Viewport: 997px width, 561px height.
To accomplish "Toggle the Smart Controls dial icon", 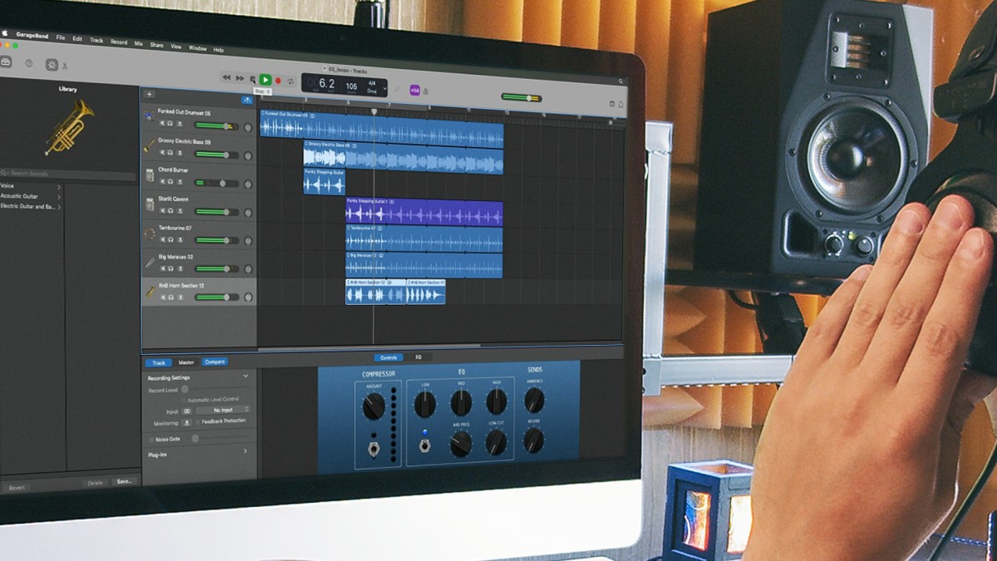I will pyautogui.click(x=52, y=64).
